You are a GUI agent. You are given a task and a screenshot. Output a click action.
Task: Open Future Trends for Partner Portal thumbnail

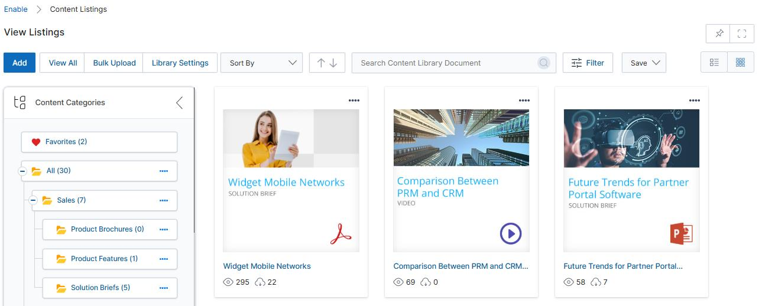pyautogui.click(x=631, y=181)
